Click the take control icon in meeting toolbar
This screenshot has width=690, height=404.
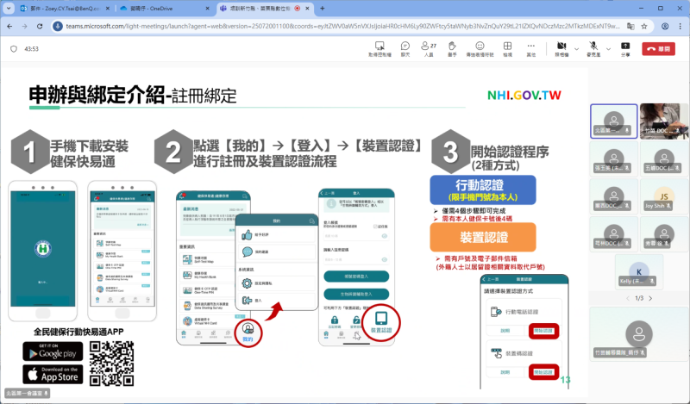(379, 49)
